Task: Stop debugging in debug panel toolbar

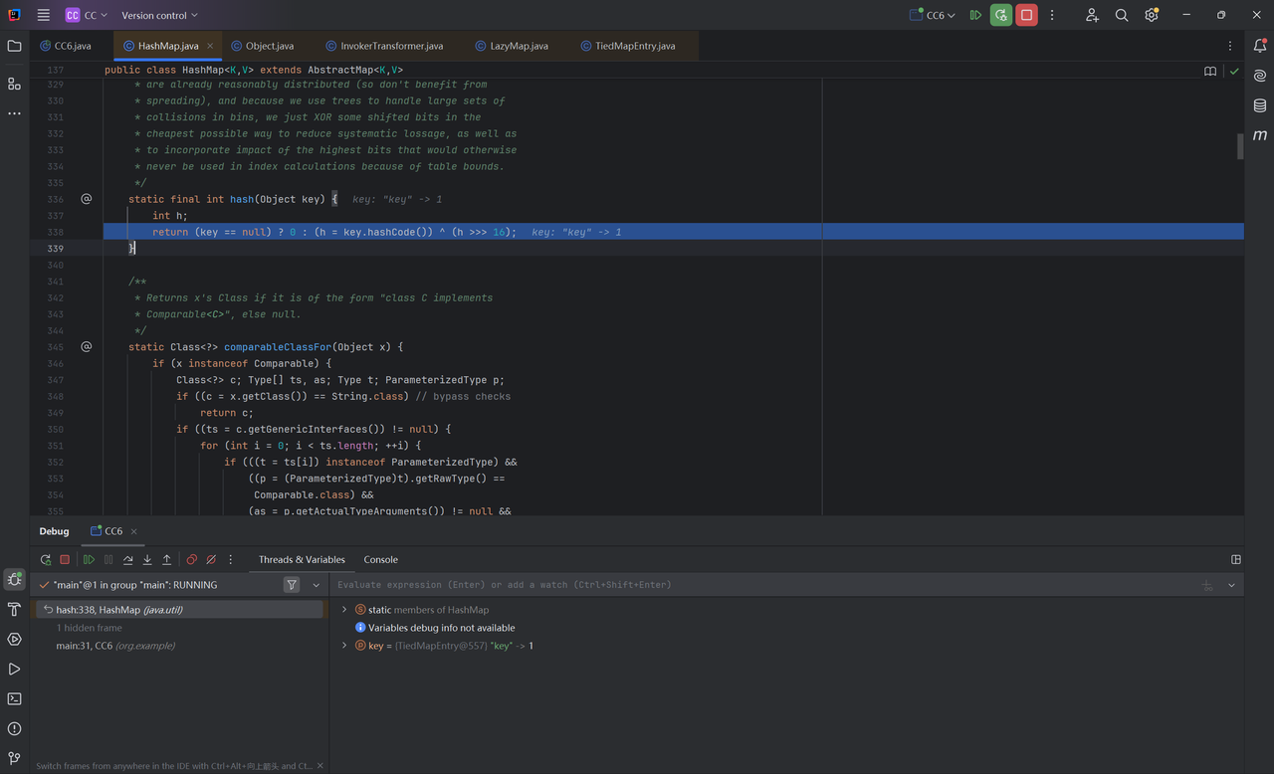Action: click(x=65, y=560)
